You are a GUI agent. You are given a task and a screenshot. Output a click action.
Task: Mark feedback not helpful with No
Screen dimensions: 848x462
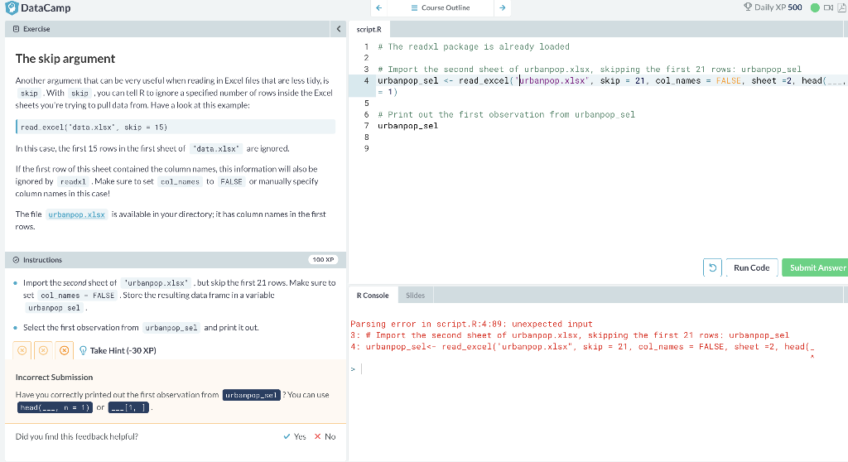pos(325,436)
